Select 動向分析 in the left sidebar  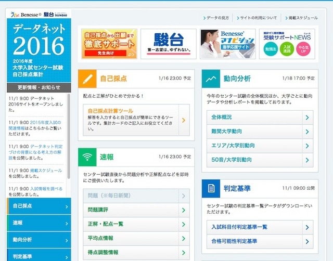[x=39, y=239]
